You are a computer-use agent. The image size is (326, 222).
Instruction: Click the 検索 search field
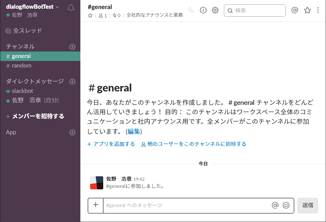[x=255, y=11]
